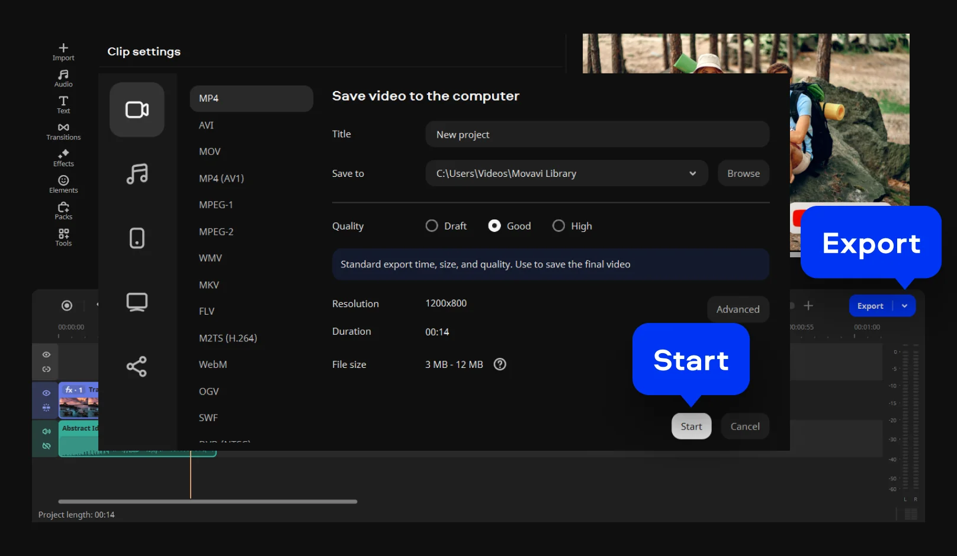957x556 pixels.
Task: Open Advanced export settings
Action: click(738, 309)
